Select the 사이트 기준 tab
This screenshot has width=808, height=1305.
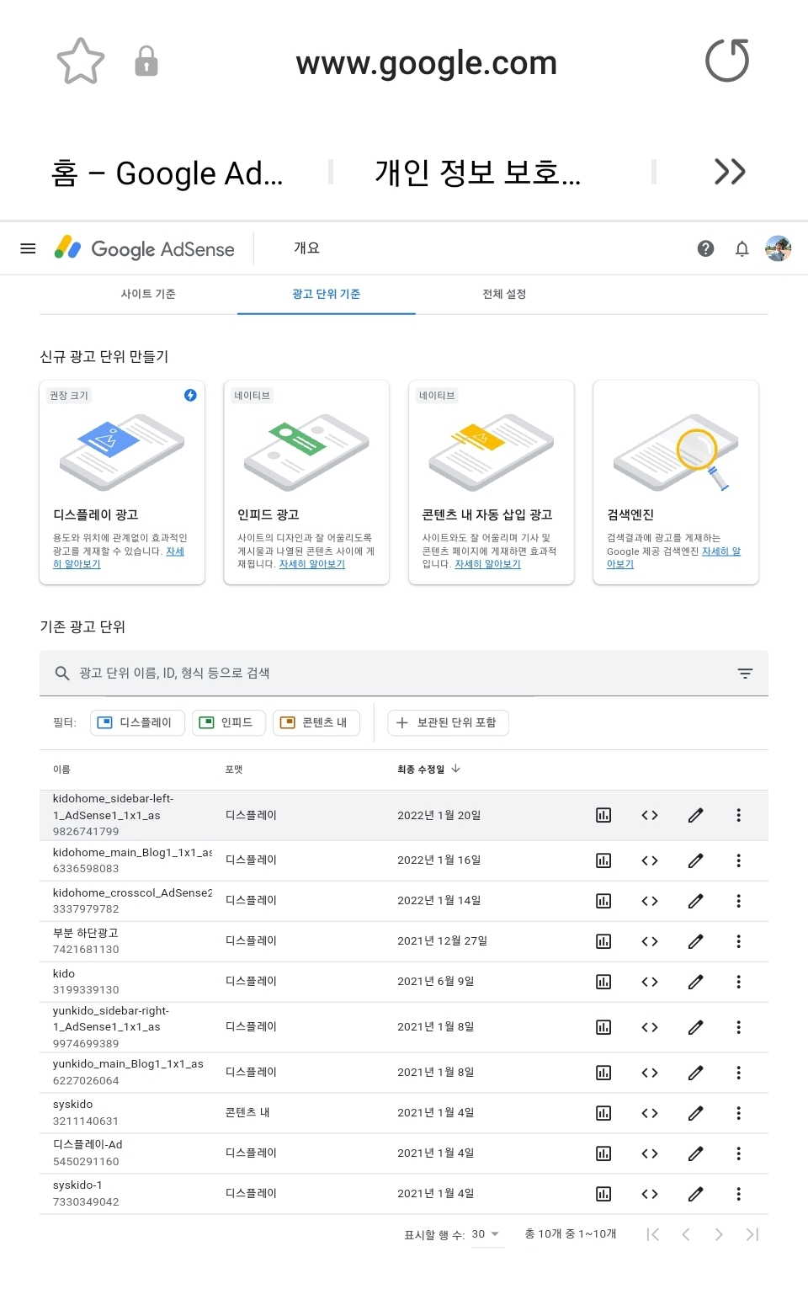(x=148, y=294)
